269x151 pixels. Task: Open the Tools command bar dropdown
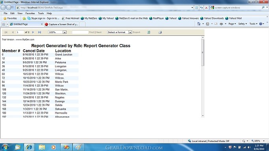pyautogui.click(x=253, y=24)
